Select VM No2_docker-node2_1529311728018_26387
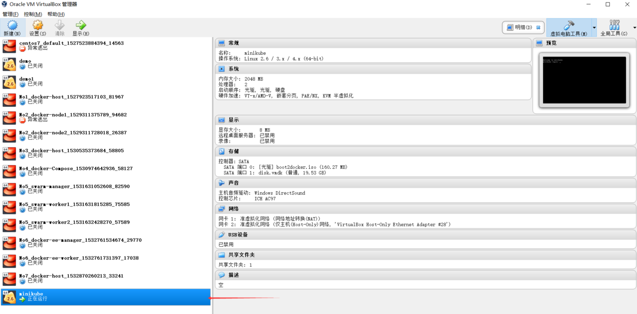The width and height of the screenshot is (637, 314). pos(106,135)
